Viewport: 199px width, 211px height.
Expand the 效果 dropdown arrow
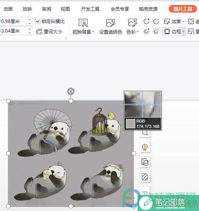pyautogui.click(x=183, y=21)
